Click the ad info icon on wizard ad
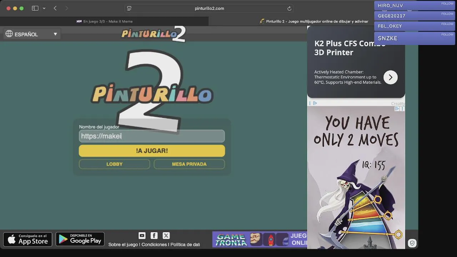Image resolution: width=457 pixels, height=257 pixels. coord(397,109)
